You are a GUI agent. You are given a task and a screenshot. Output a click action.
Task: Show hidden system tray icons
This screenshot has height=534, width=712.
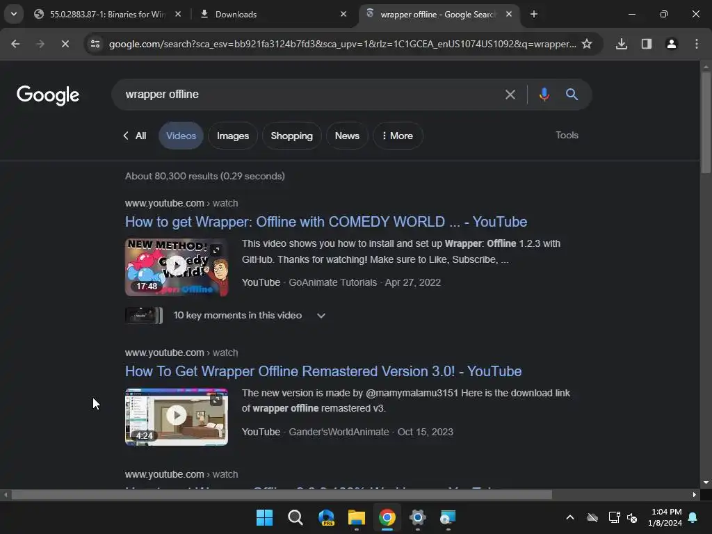click(x=570, y=517)
